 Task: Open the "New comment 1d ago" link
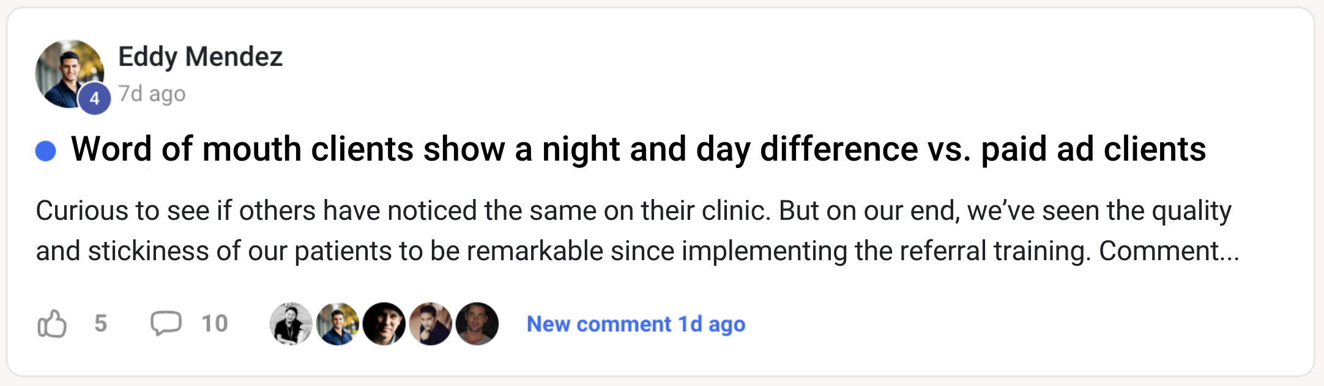636,324
